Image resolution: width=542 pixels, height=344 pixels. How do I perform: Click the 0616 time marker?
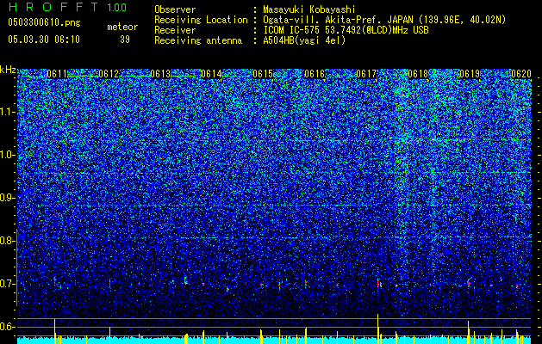(315, 74)
